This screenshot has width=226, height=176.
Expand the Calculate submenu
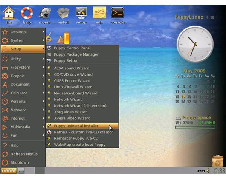[x=23, y=93]
